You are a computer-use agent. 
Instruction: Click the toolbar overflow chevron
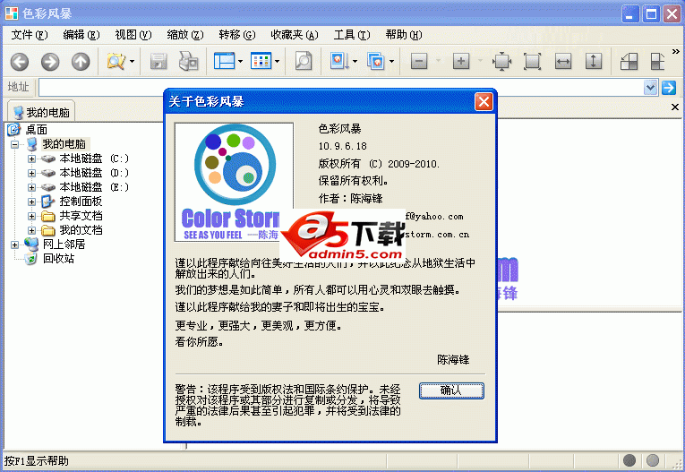676,52
